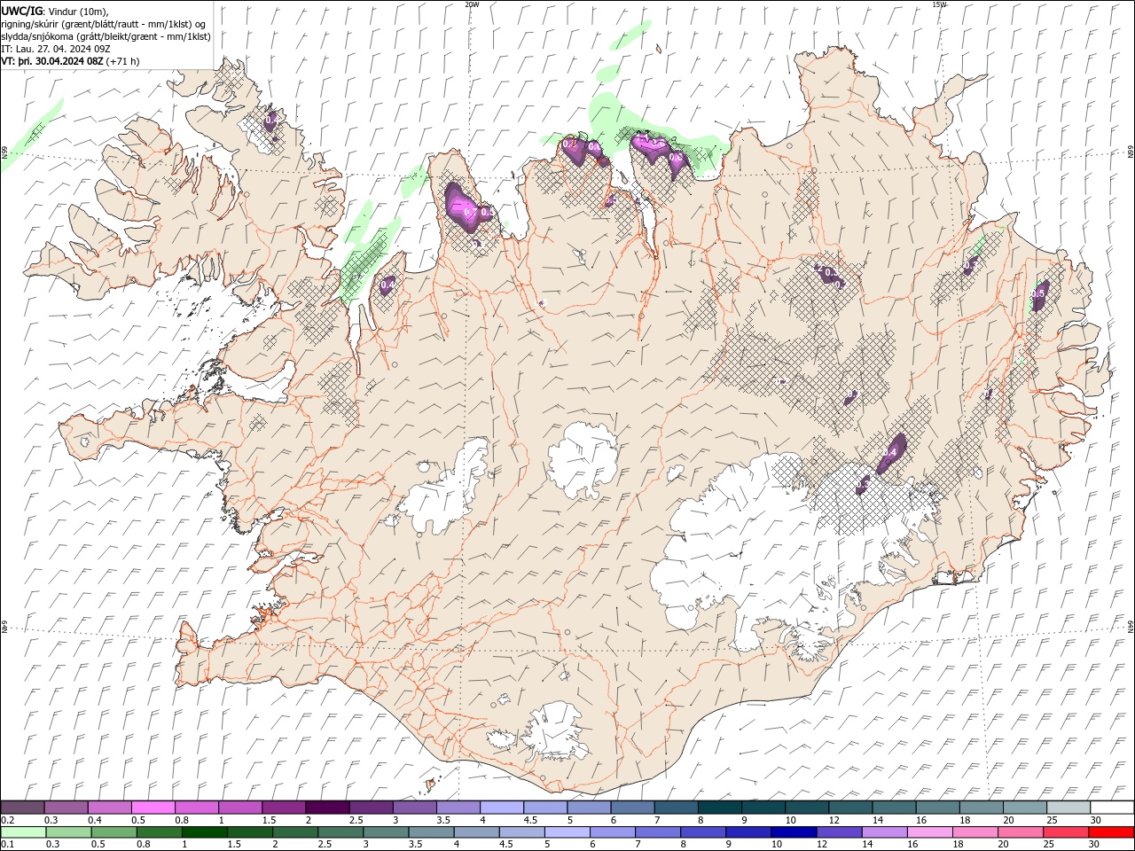Select the 2.5 swatch in the rain legend
This screenshot has width=1135, height=851.
tap(340, 832)
